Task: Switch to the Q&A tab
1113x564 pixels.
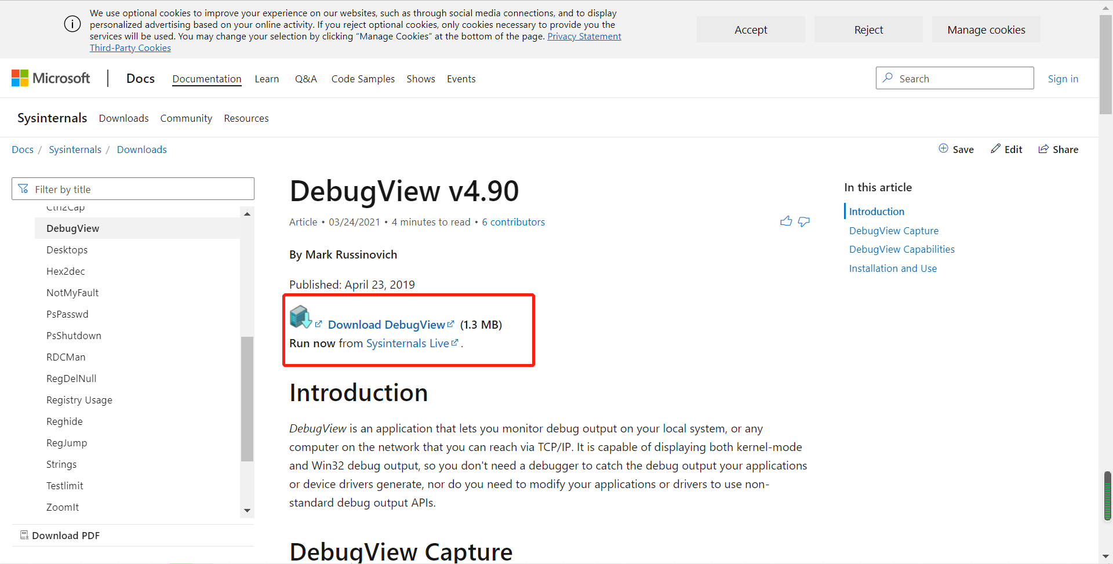Action: tap(305, 79)
